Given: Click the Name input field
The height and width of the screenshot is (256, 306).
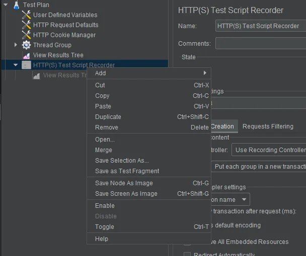Looking at the screenshot, I should coord(261,26).
